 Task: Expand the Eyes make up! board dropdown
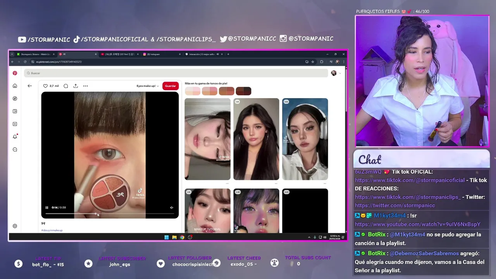(148, 86)
